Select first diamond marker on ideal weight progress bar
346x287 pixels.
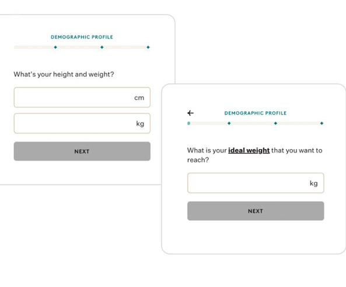pyautogui.click(x=229, y=123)
